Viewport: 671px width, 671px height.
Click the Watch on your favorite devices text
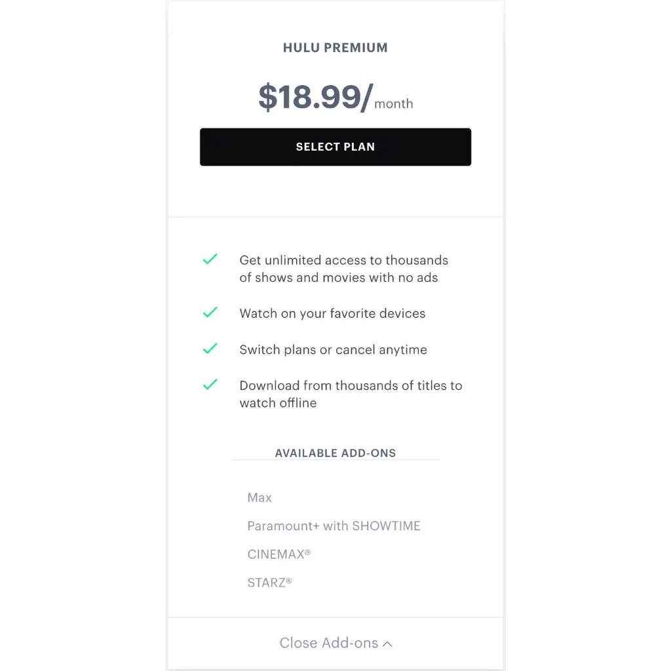point(332,313)
